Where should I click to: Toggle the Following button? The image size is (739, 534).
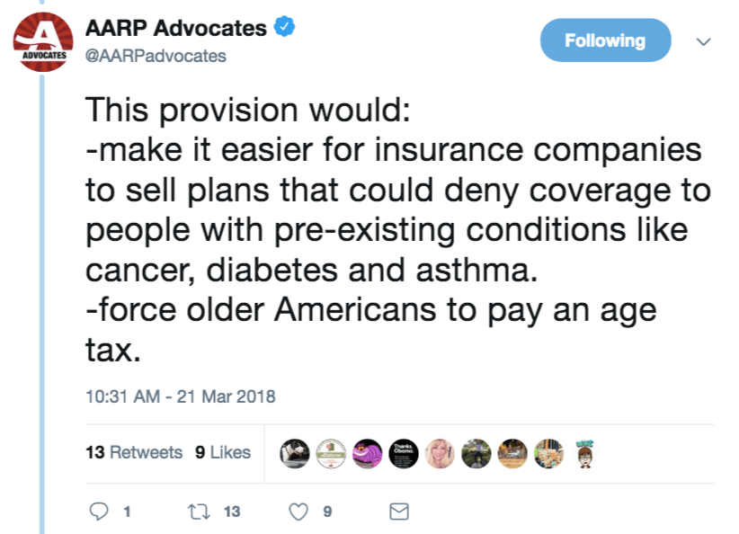pos(605,40)
